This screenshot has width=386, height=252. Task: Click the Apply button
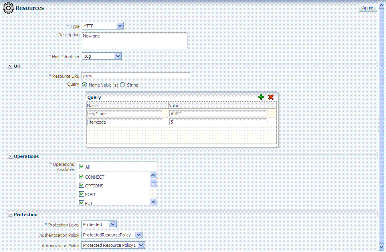coord(368,8)
